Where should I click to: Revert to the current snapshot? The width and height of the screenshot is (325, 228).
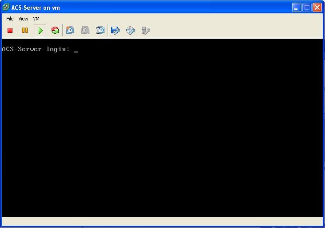tap(85, 30)
